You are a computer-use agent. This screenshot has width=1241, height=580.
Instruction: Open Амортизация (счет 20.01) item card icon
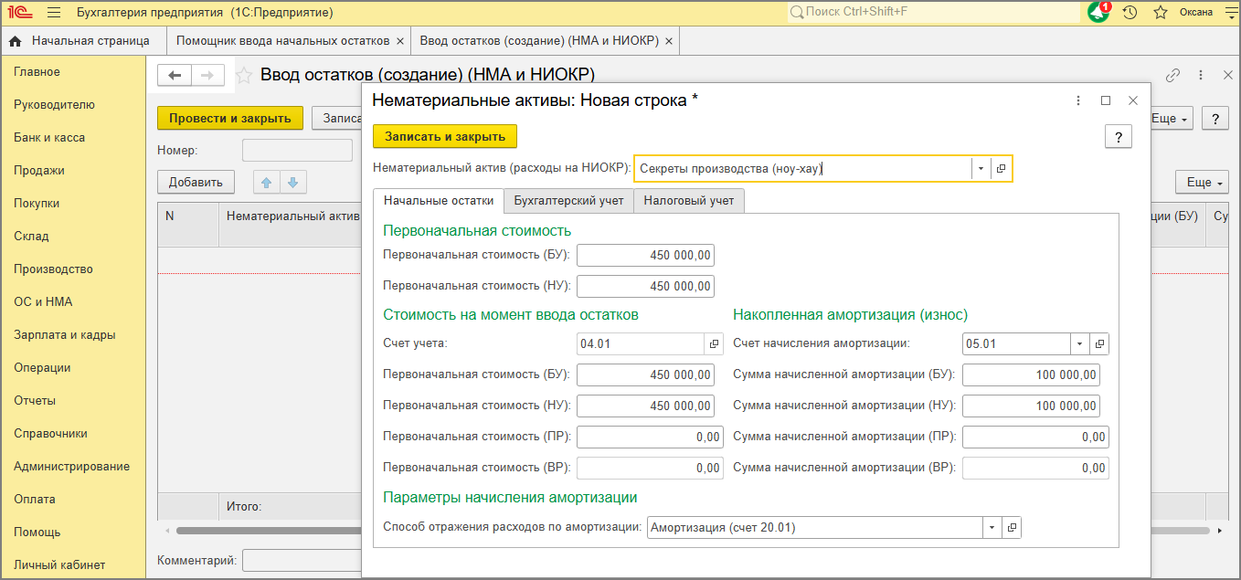click(1011, 527)
